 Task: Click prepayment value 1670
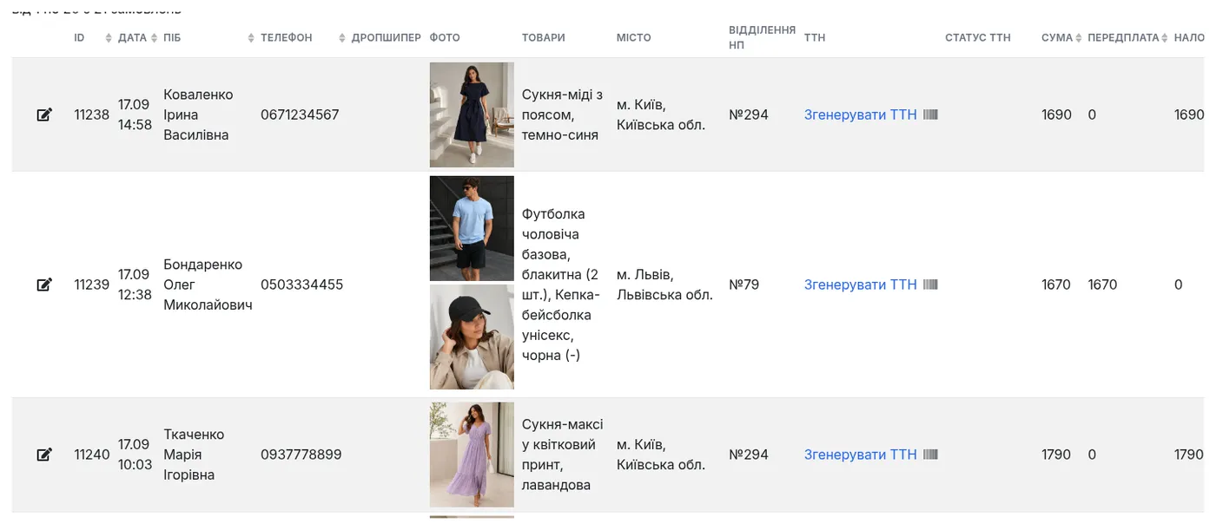click(x=1102, y=285)
